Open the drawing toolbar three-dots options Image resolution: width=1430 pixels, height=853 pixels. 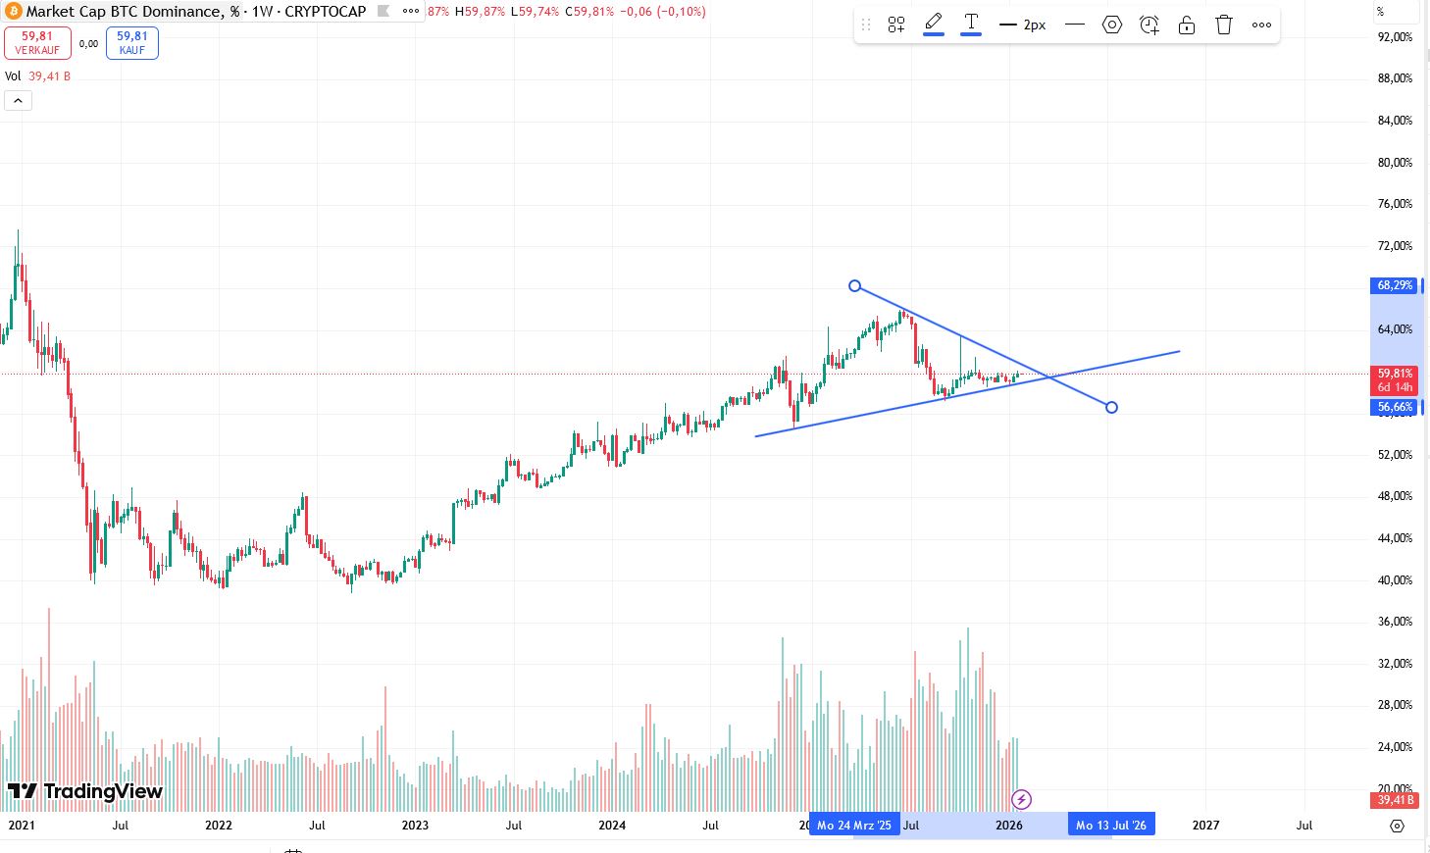tap(1261, 24)
